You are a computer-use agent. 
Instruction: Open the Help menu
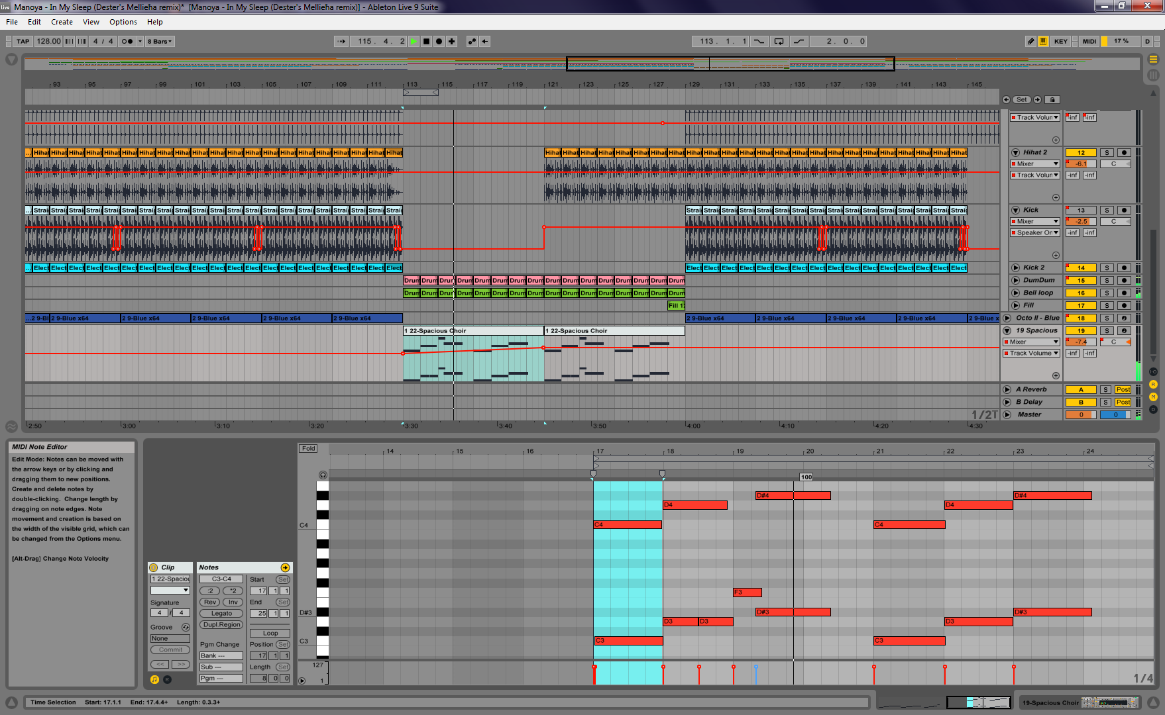tap(155, 22)
